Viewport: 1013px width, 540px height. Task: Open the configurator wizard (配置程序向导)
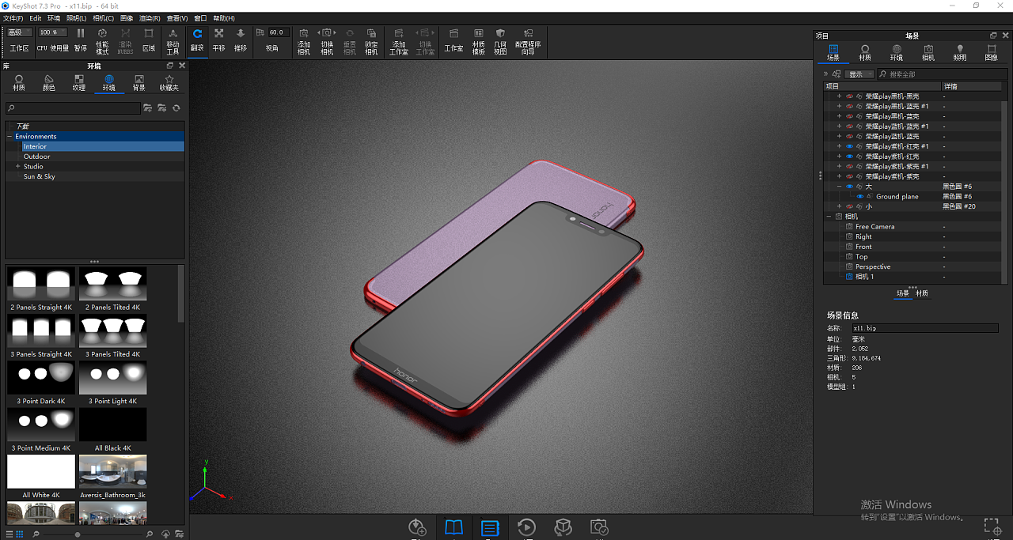(x=528, y=40)
